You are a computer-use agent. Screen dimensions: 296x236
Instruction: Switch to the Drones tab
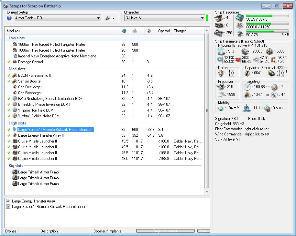point(11,231)
